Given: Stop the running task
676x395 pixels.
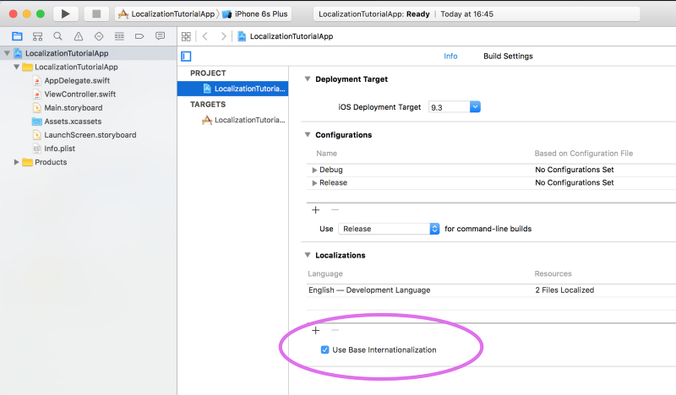Looking at the screenshot, I should click(x=96, y=14).
